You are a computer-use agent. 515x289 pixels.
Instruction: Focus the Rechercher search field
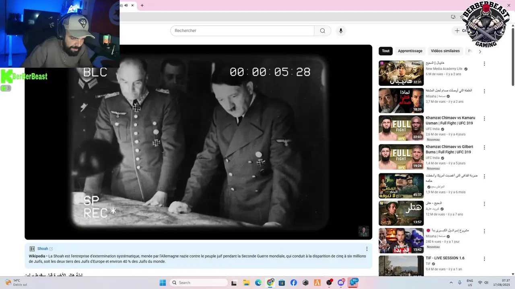coord(242,31)
